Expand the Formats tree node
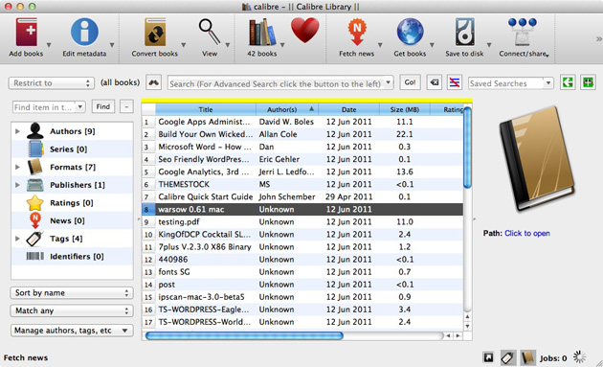This screenshot has width=603, height=367. pyautogui.click(x=17, y=167)
